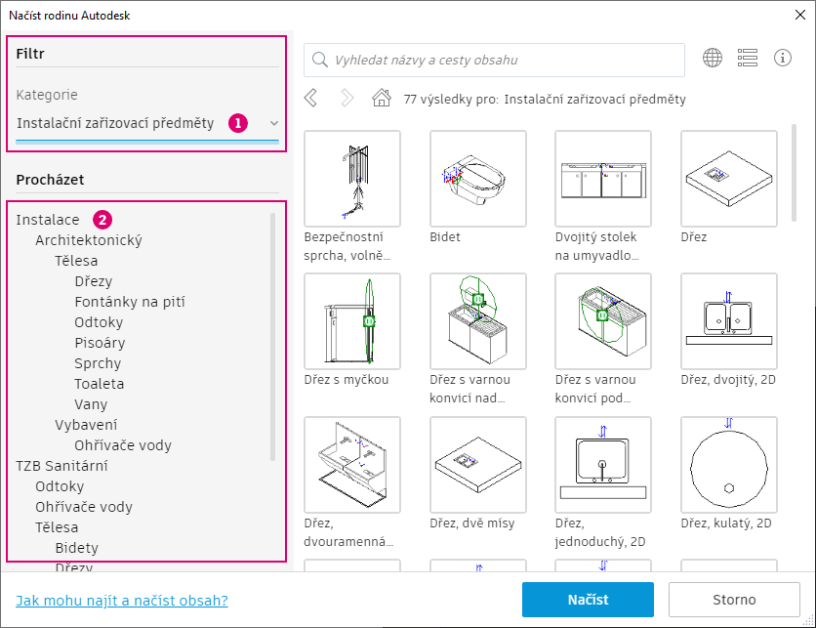This screenshot has height=628, width=816.
Task: Click the search field for content names
Action: point(495,60)
